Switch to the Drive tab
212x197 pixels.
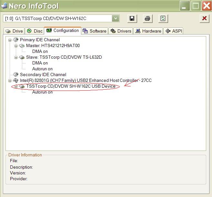click(14, 31)
